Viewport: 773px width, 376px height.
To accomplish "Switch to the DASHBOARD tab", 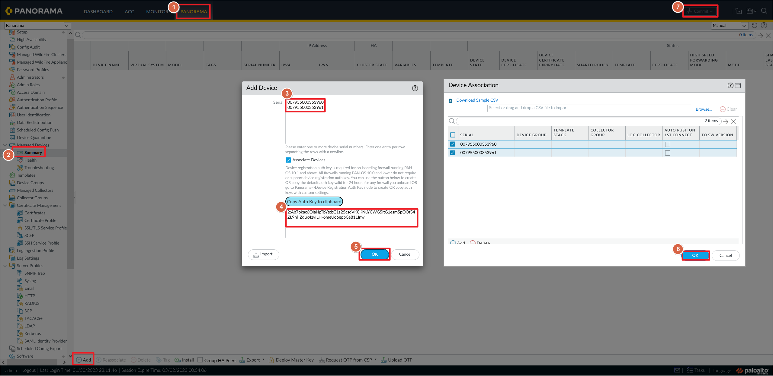I will pyautogui.click(x=98, y=11).
